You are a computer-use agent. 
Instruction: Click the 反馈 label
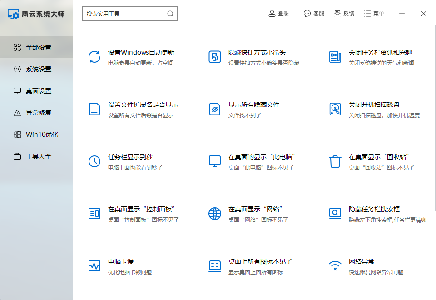349,14
